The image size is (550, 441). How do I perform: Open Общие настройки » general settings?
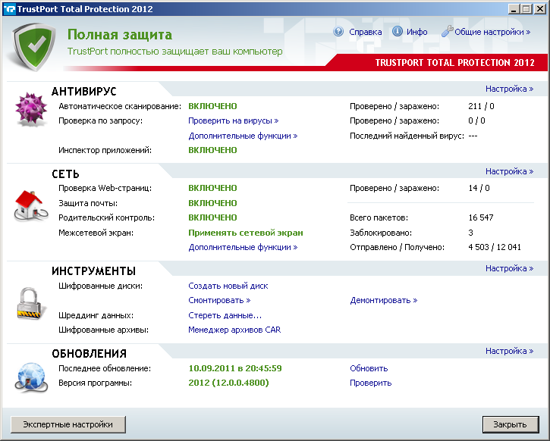[x=492, y=32]
